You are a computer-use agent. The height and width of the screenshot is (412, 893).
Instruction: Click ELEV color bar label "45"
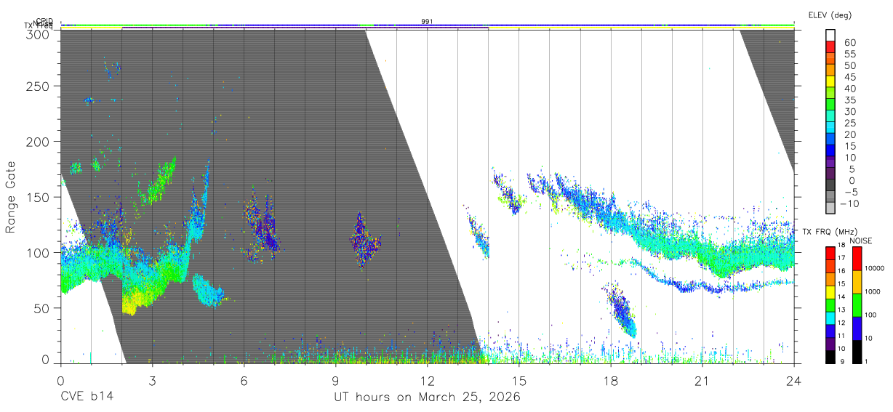[x=849, y=77]
